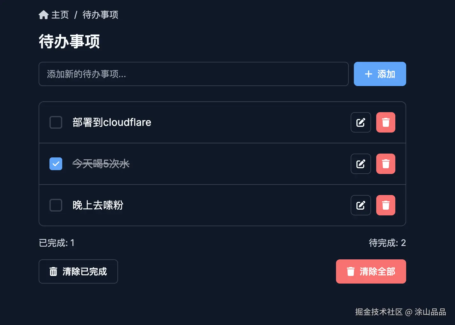Focus the 添加新的待办事项 input field
Screen dimensions: 455x325
coord(193,74)
